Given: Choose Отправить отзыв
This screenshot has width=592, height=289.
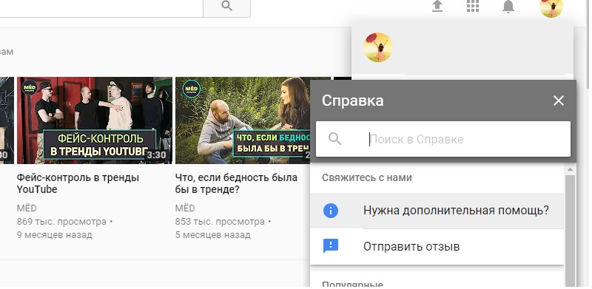Looking at the screenshot, I should 437,246.
